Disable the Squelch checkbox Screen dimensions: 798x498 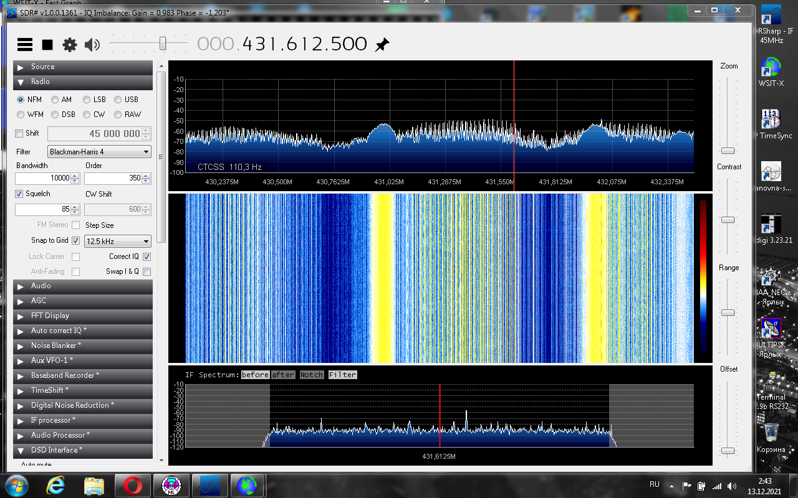click(x=19, y=194)
